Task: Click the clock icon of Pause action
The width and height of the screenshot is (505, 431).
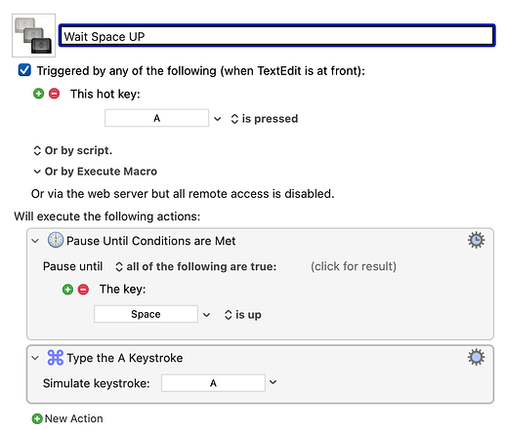Action: (x=56, y=240)
